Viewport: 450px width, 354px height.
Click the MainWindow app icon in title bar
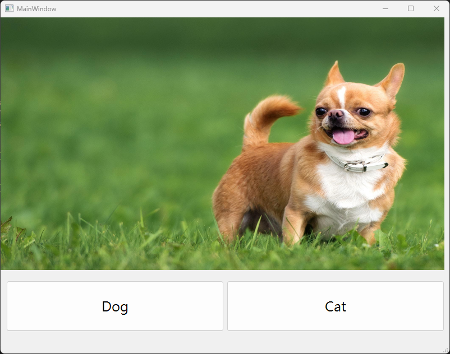(9, 8)
